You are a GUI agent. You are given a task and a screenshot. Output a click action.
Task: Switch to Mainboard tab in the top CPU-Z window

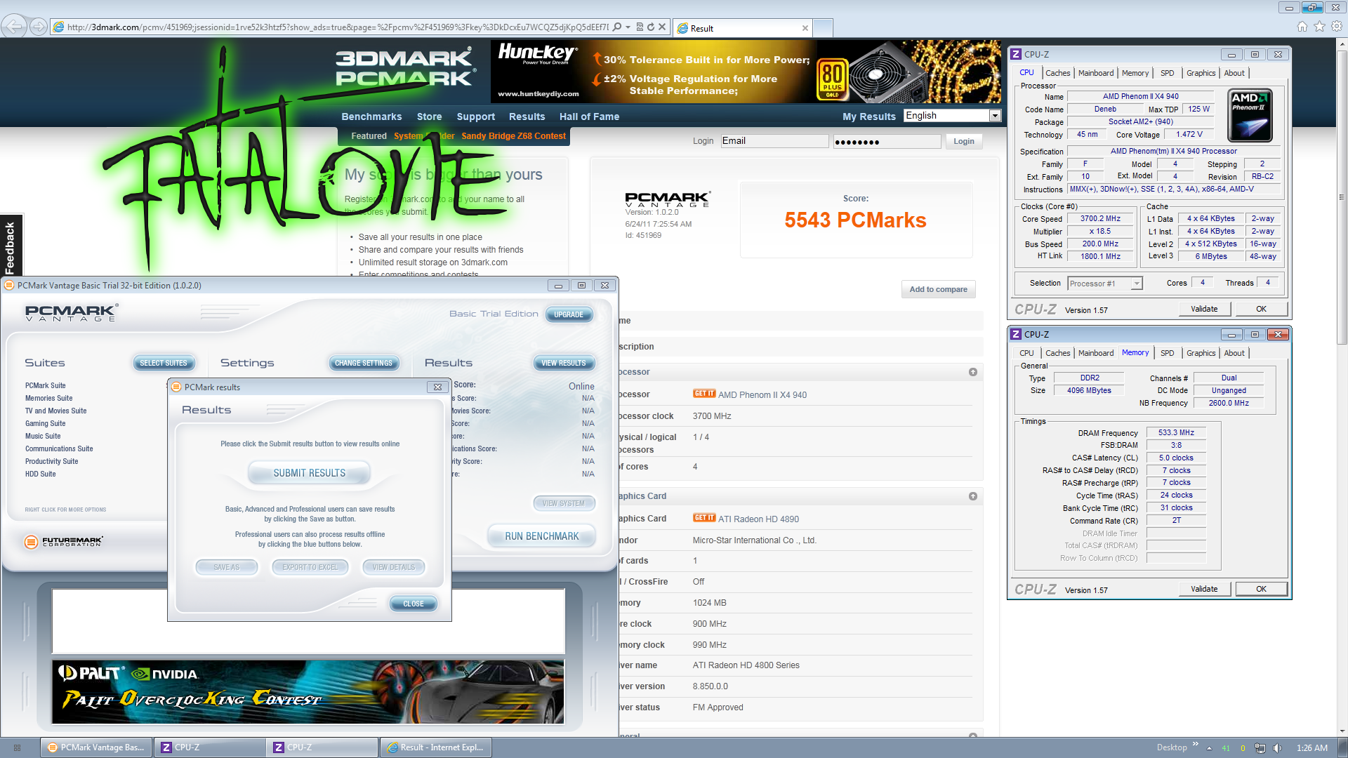click(1095, 73)
